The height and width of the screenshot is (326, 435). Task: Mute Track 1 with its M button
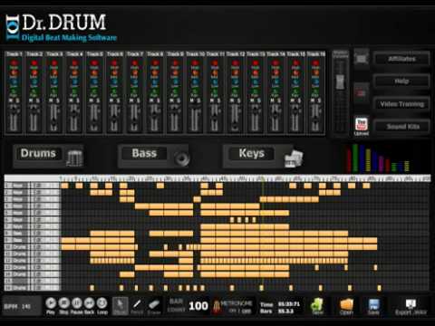tap(11, 101)
